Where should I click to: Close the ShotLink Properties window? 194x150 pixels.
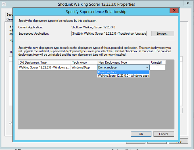(188, 3)
